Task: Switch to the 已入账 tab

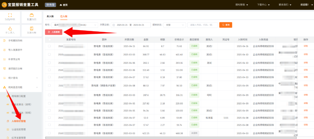Action: (64, 16)
